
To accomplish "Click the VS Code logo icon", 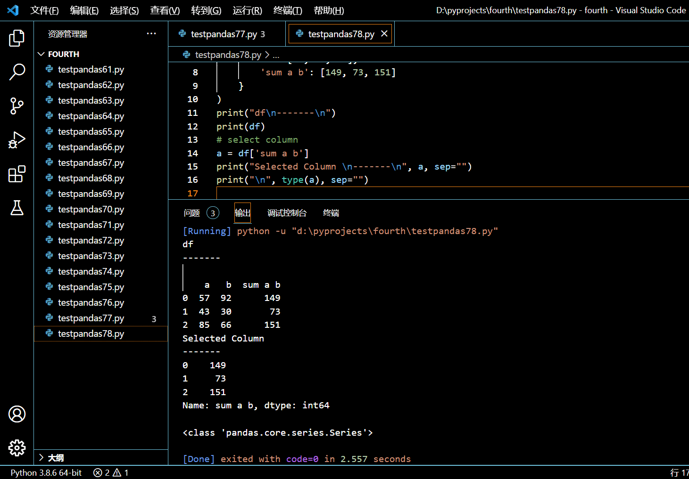I will point(13,10).
